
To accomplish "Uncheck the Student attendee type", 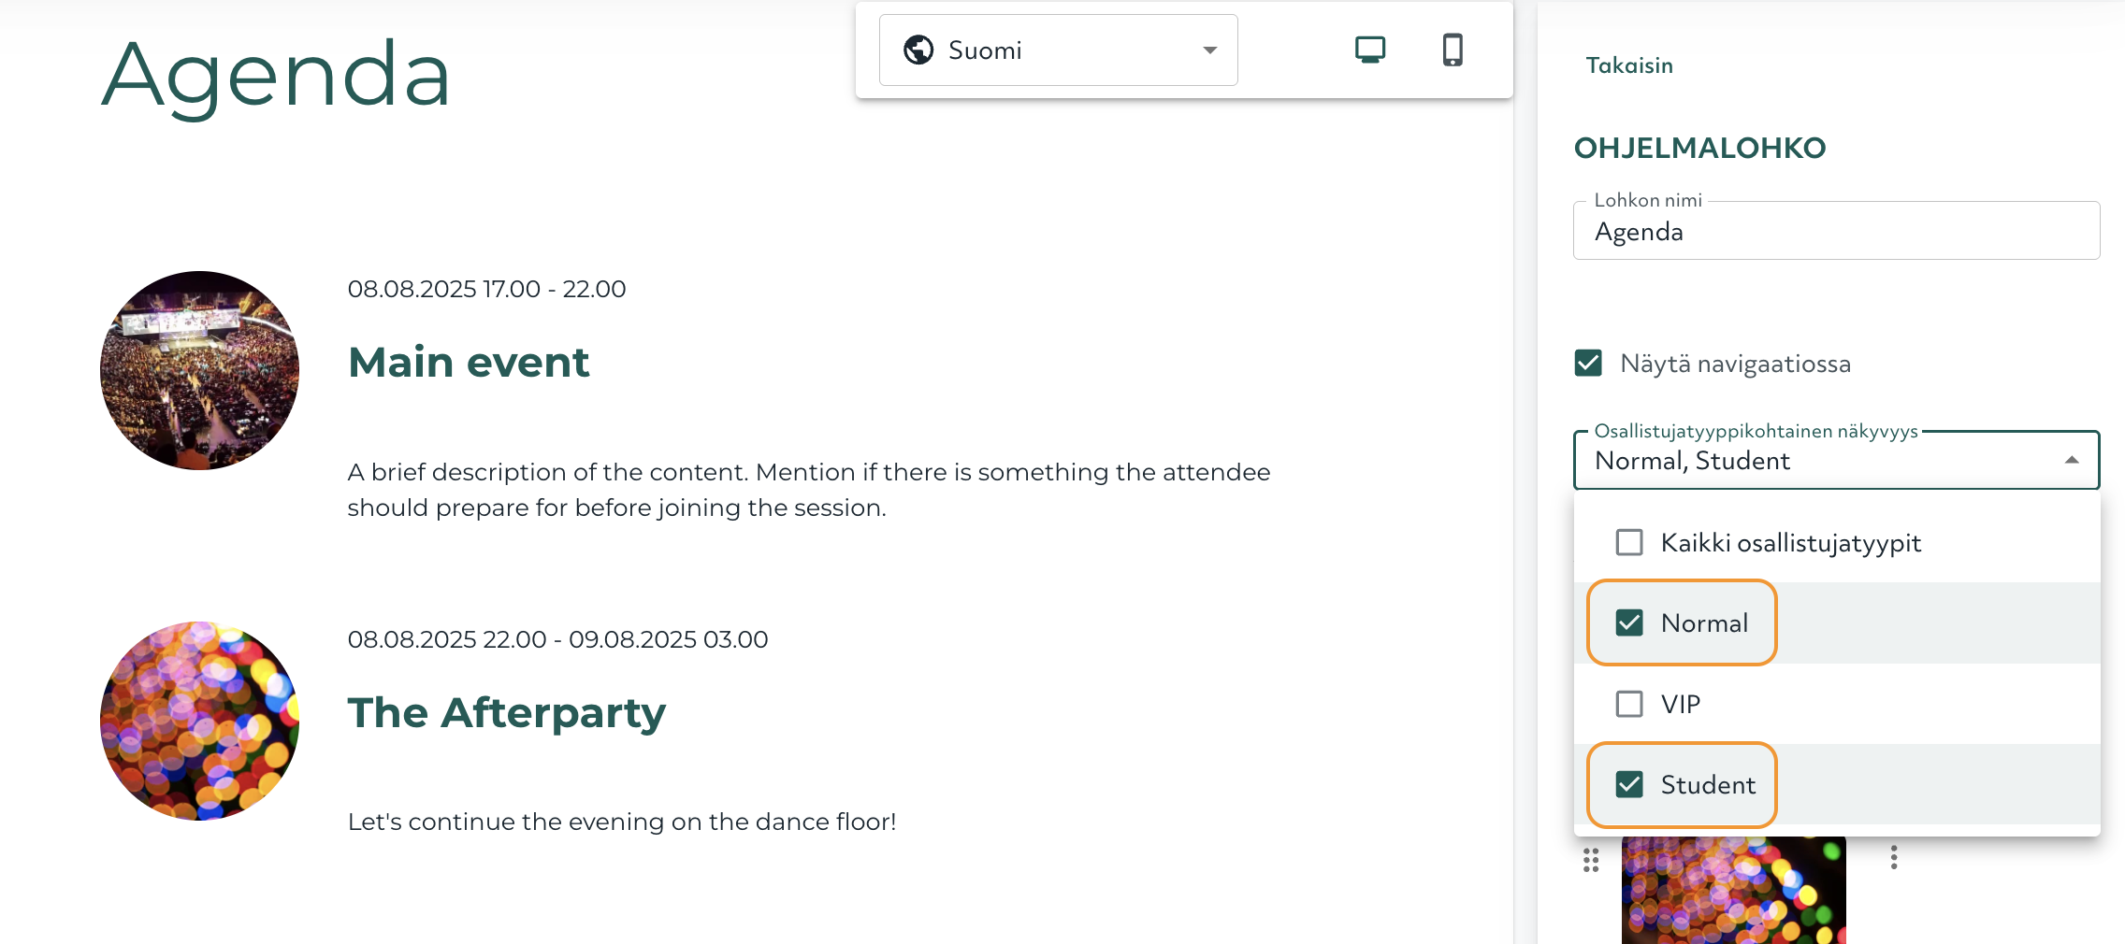I will coord(1628,785).
